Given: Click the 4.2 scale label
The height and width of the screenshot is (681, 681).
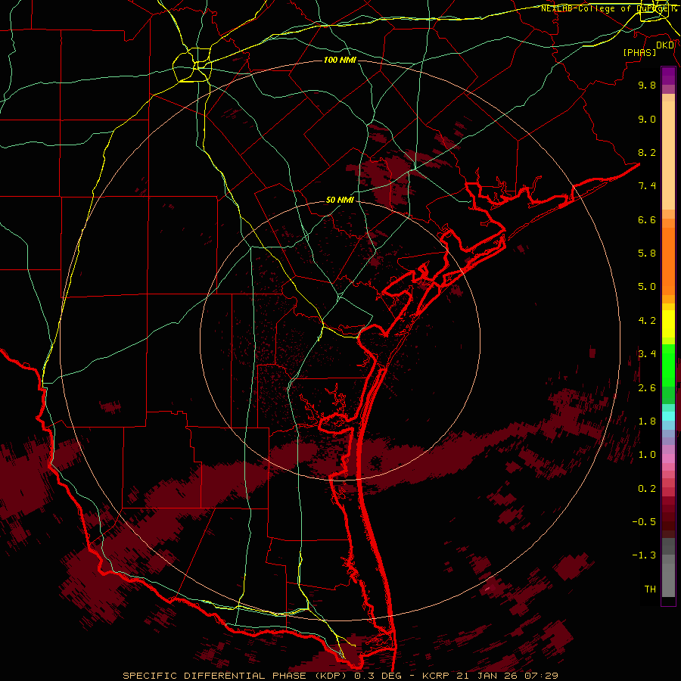Looking at the screenshot, I should tap(647, 321).
